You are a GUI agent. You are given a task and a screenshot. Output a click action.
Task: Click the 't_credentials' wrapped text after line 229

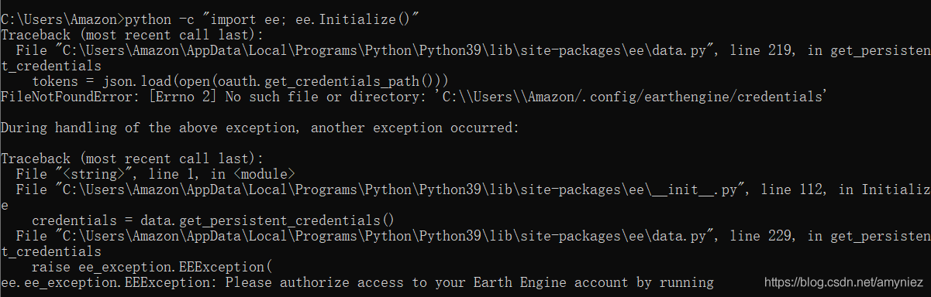tap(51, 251)
